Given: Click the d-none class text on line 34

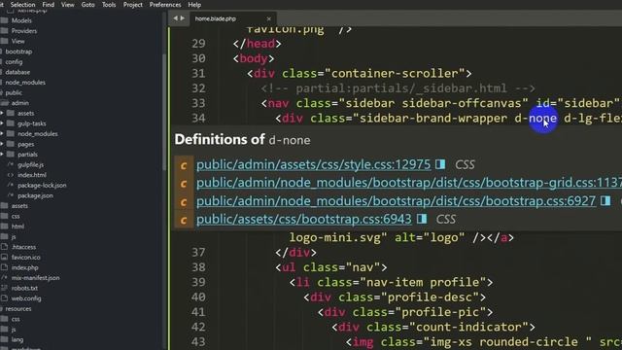Looking at the screenshot, I should click(536, 119).
